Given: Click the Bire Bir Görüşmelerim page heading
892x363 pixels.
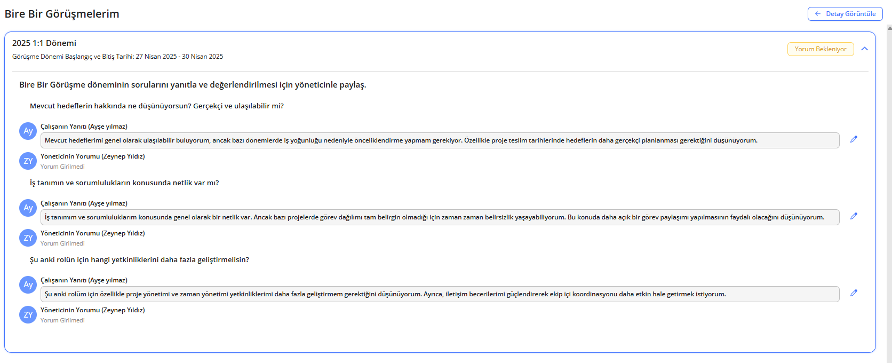Looking at the screenshot, I should click(62, 14).
